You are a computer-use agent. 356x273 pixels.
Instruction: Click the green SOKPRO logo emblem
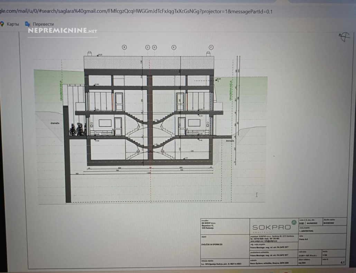(x=294, y=222)
